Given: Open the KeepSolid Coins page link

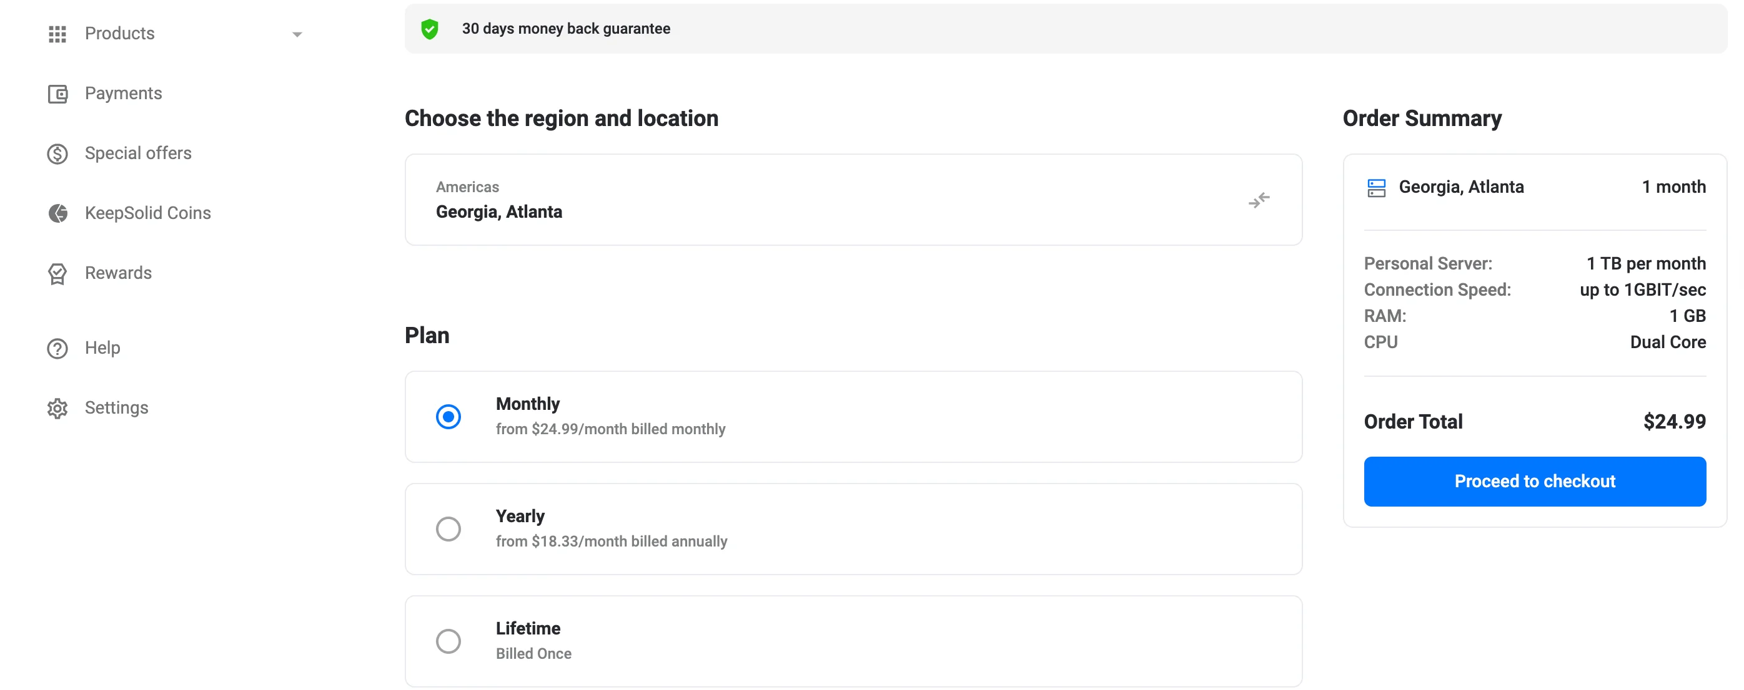Looking at the screenshot, I should 147,213.
